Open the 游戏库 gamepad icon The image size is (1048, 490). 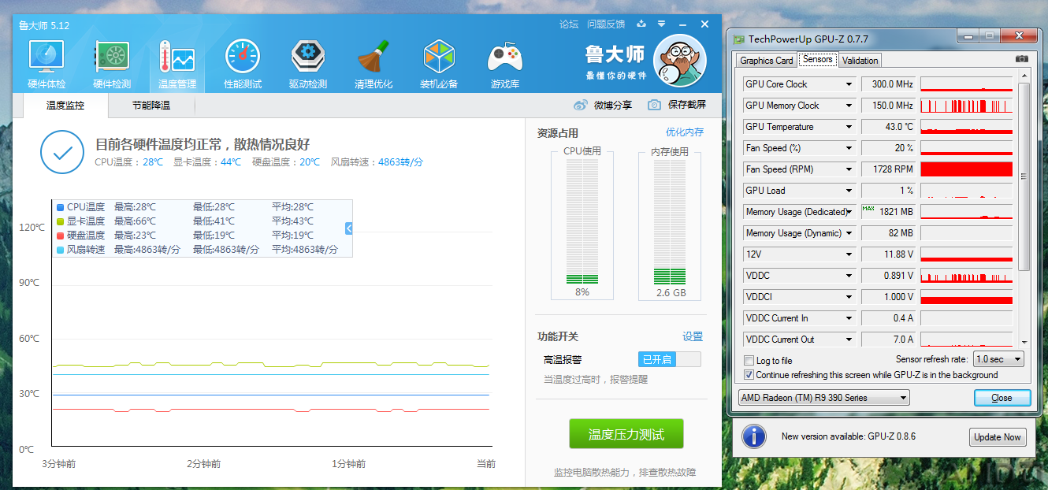click(x=504, y=58)
